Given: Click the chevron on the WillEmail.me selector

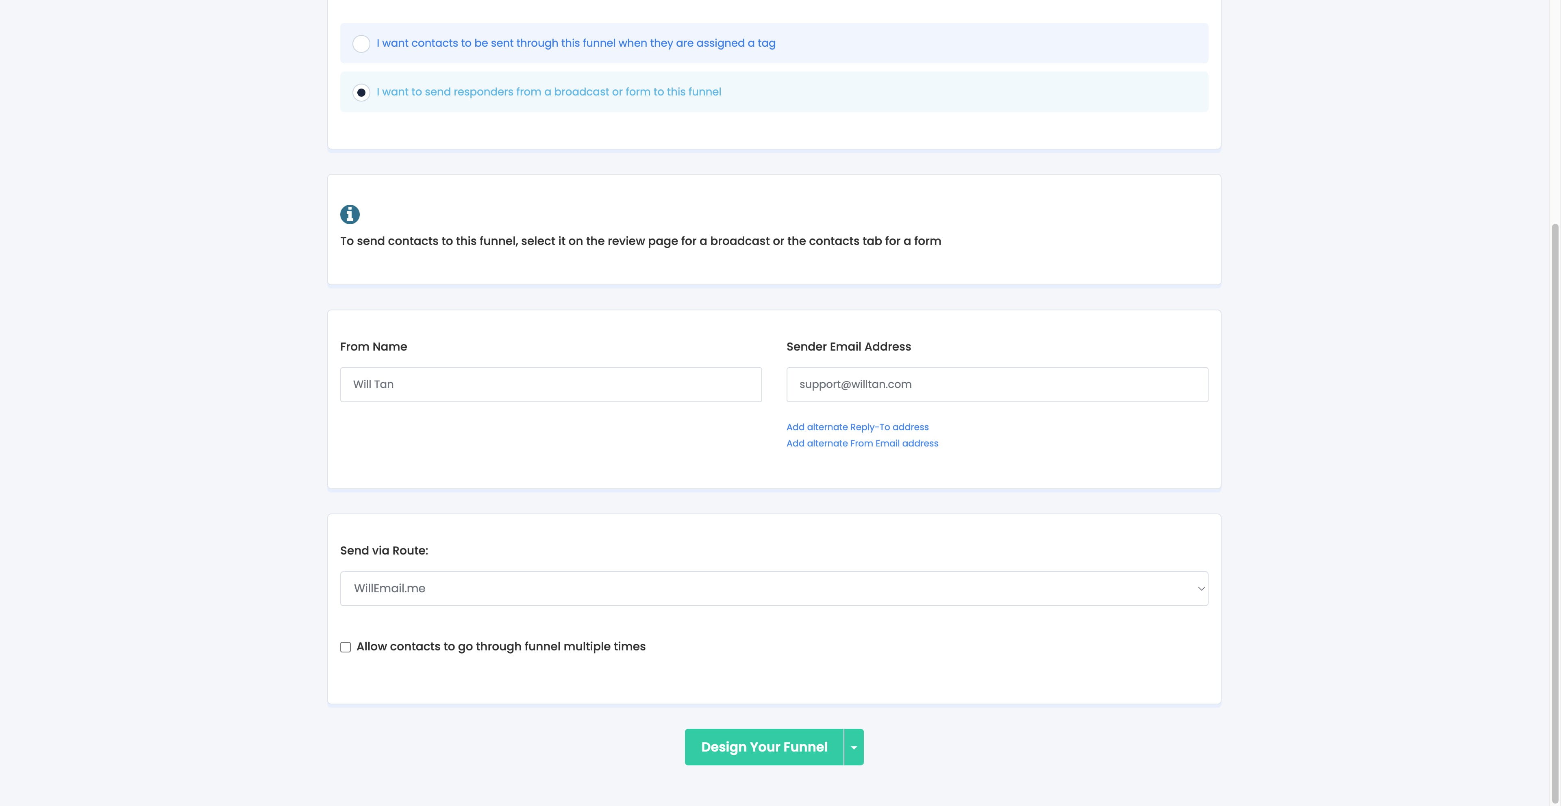Looking at the screenshot, I should [x=1201, y=588].
